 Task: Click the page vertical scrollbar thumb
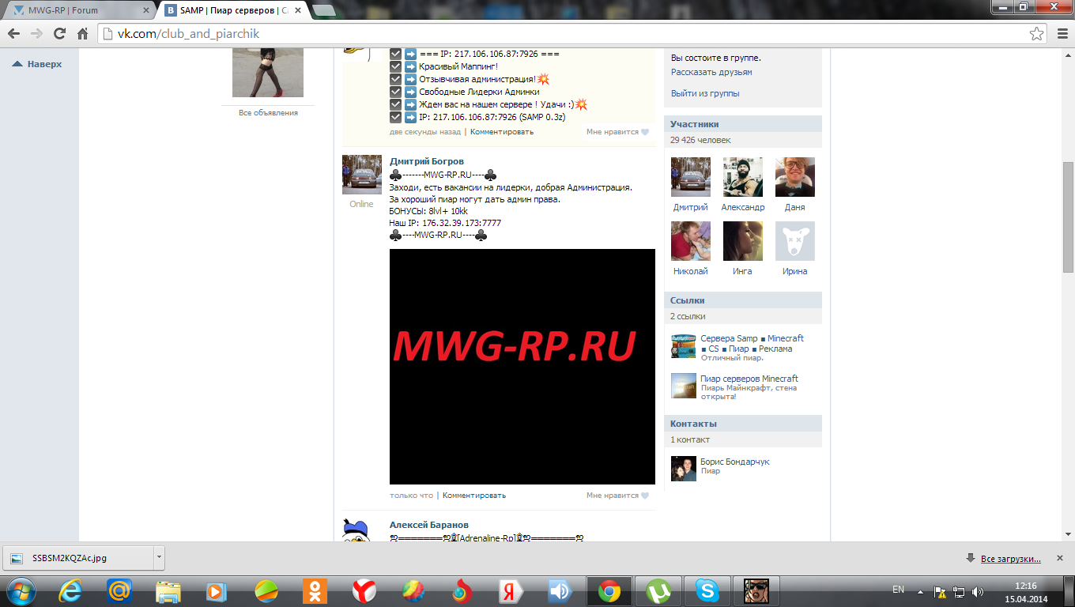click(1068, 217)
